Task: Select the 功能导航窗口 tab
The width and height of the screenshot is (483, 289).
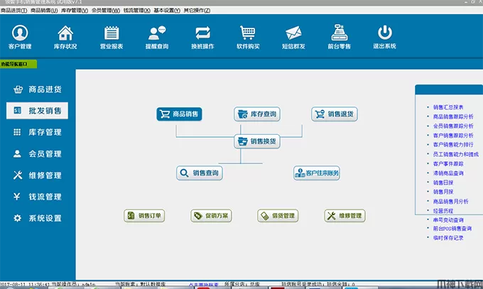Action: coord(18,64)
